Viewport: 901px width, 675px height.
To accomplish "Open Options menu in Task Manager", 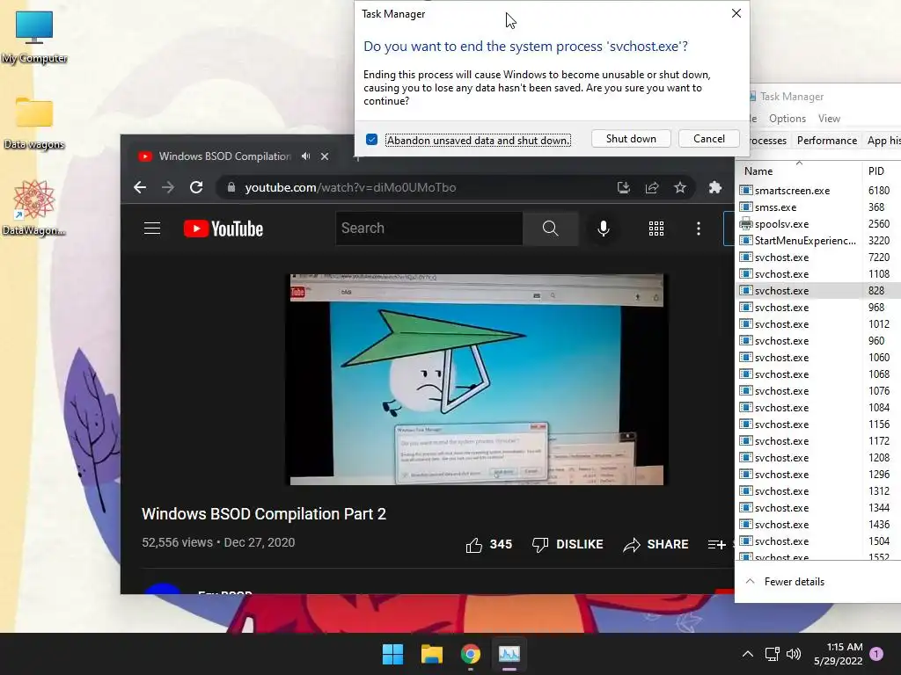I will [x=787, y=119].
